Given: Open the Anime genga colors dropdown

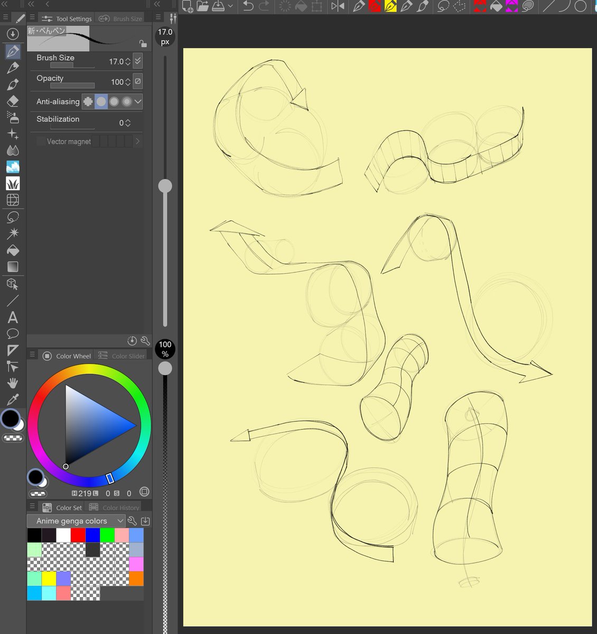Looking at the screenshot, I should [76, 521].
